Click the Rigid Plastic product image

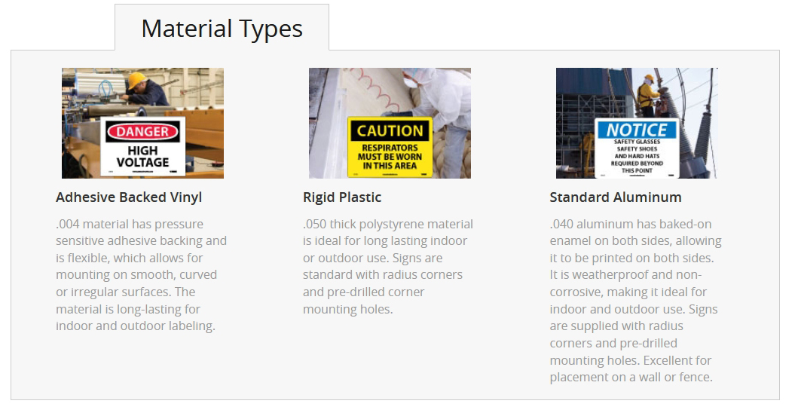point(390,123)
